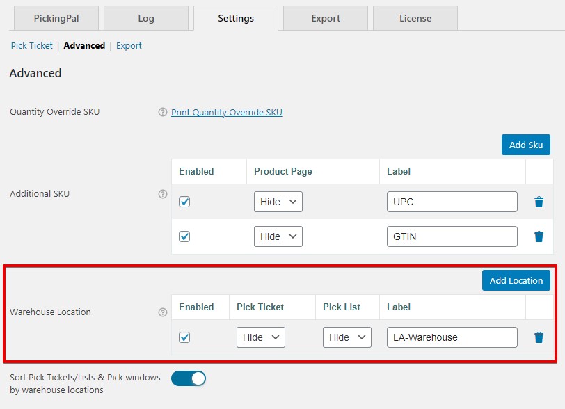This screenshot has height=409, width=565.
Task: Remove the LA-Warehouse location row
Action: pos(539,337)
